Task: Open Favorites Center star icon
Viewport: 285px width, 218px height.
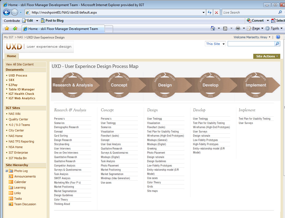Action: click(x=7, y=28)
